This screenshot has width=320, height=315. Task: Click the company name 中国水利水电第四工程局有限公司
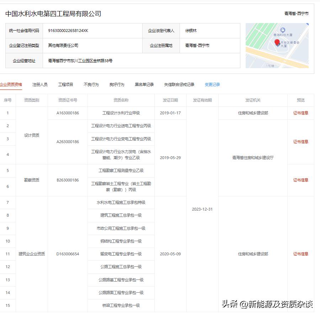coord(53,13)
